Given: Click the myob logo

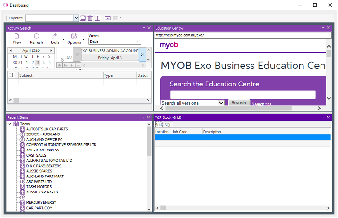Looking at the screenshot, I should click(169, 45).
